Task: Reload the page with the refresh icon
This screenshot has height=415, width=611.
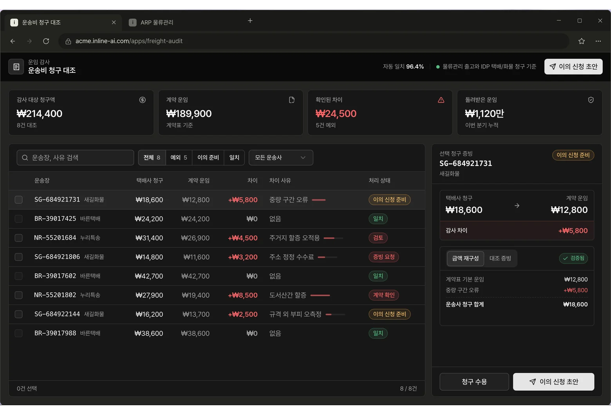Action: tap(46, 41)
